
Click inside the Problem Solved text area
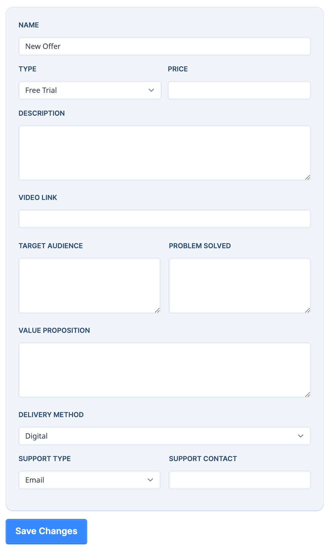[x=240, y=286]
